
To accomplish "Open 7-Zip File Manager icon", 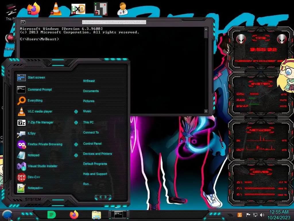I will click(x=21, y=123).
